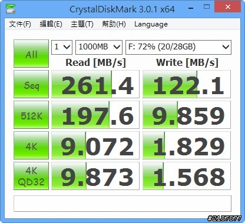The width and height of the screenshot is (245, 223).
Task: Select the 4K QD32 read result 9.873
Action: pos(95,176)
